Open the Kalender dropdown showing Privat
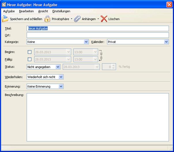 138,42
